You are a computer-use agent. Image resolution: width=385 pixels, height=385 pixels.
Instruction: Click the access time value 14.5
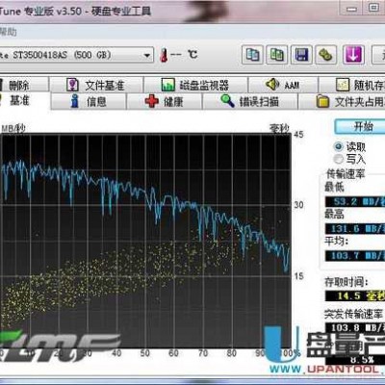[355, 295]
